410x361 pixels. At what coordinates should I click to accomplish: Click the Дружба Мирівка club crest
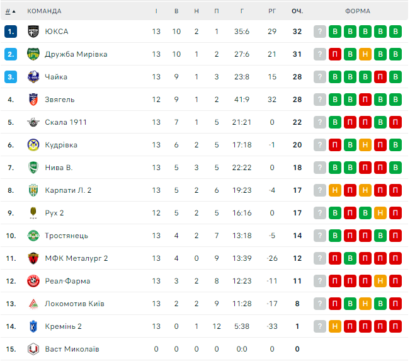pos(33,54)
